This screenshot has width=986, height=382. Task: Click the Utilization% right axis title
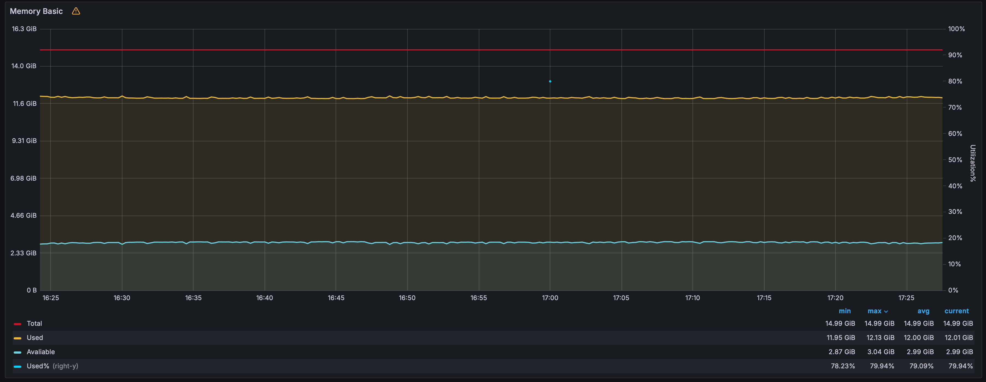(x=972, y=163)
